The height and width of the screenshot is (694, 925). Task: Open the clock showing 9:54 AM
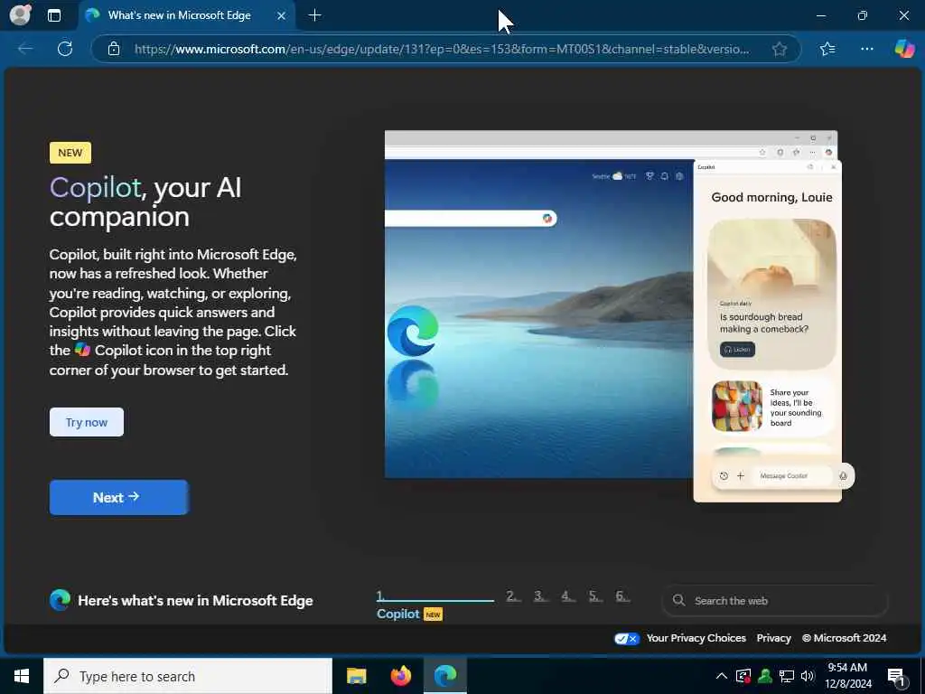pos(847,676)
